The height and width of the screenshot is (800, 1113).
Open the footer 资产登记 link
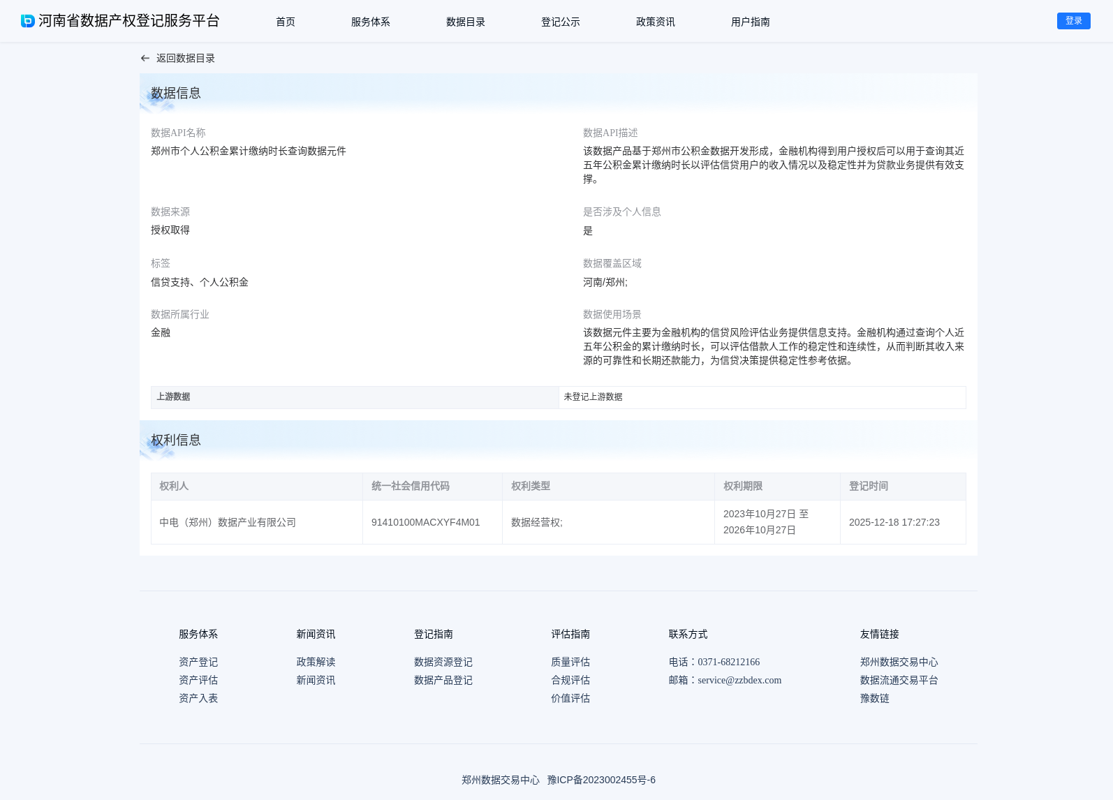(198, 662)
